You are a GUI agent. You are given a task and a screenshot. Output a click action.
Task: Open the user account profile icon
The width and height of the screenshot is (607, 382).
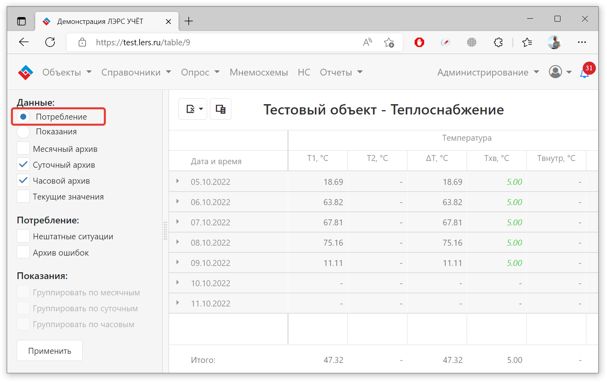click(x=555, y=72)
